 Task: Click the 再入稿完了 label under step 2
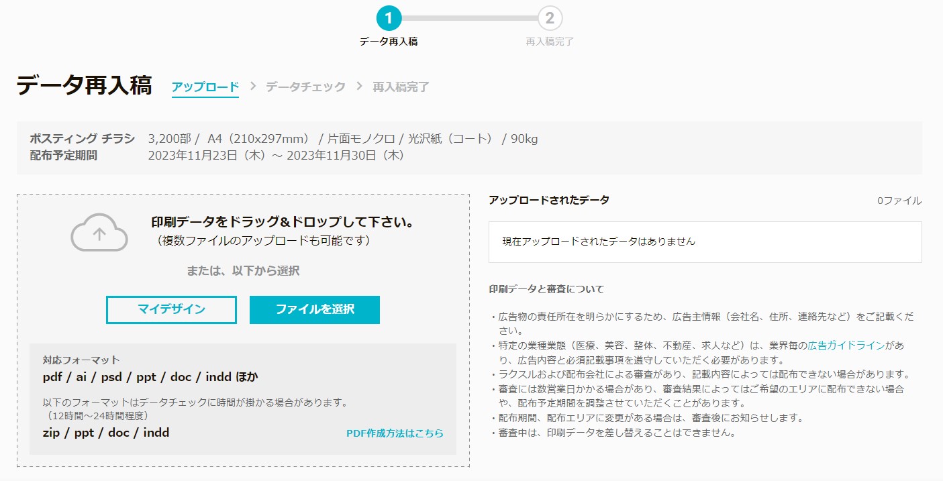(550, 42)
